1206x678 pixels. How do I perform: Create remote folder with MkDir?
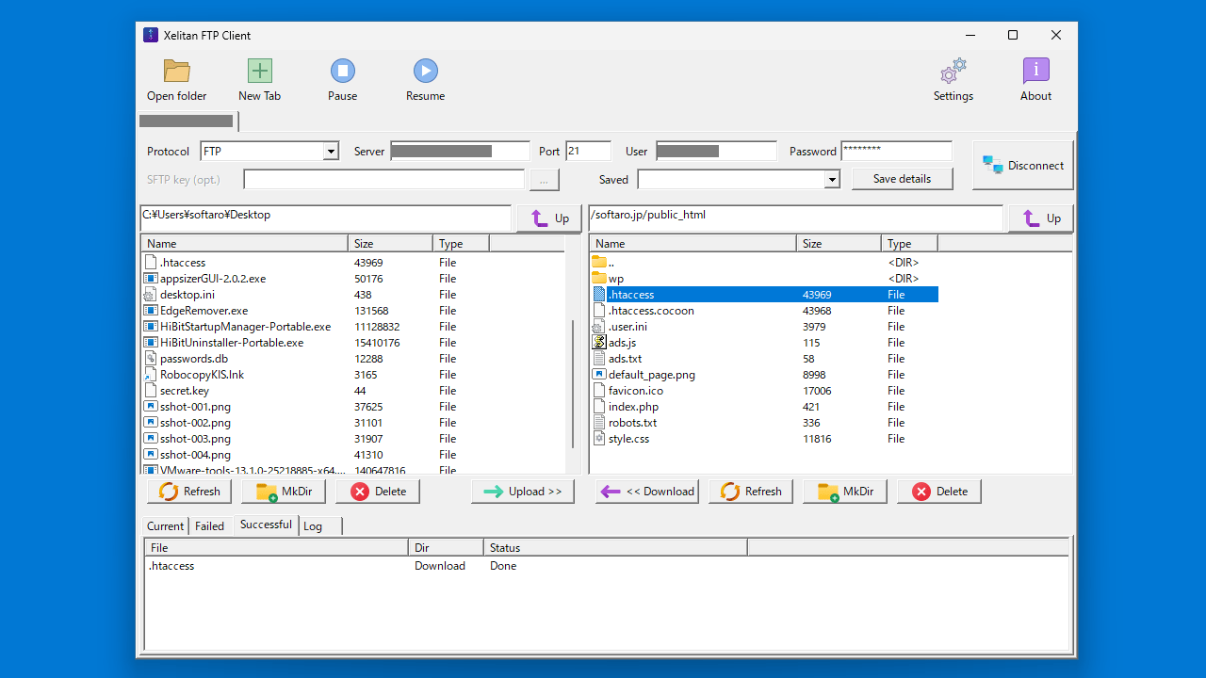point(845,492)
